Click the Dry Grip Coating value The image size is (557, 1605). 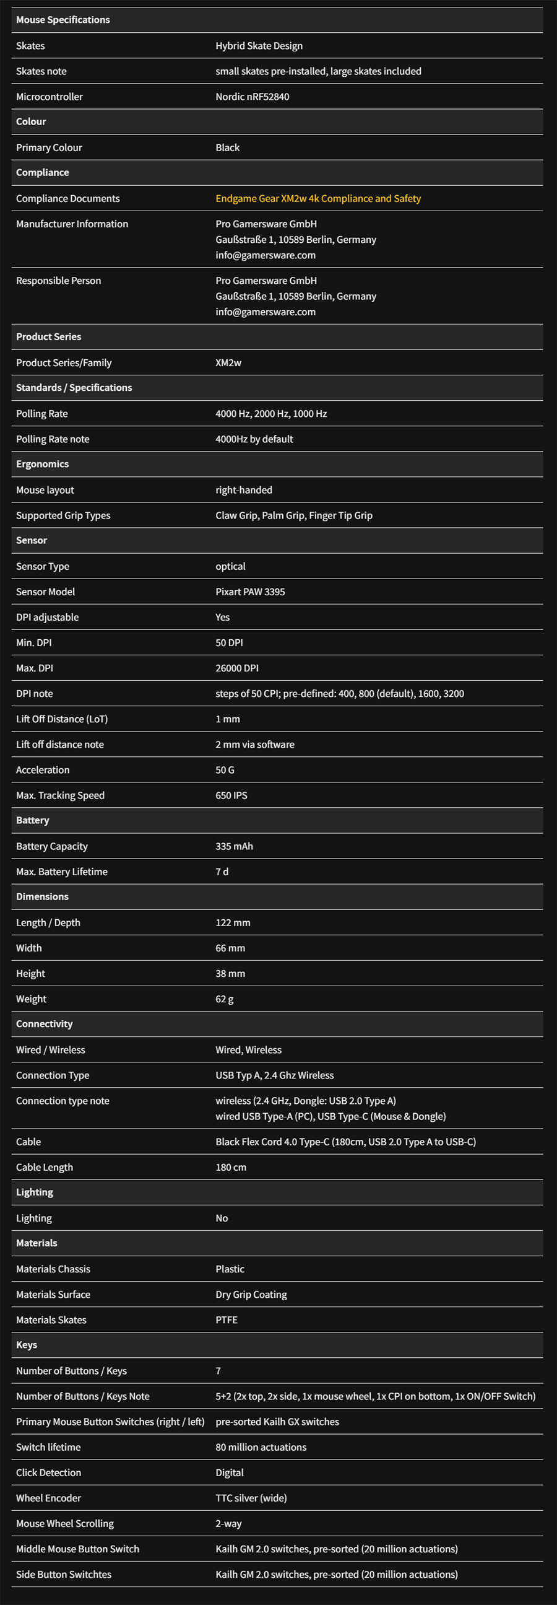(x=251, y=1294)
